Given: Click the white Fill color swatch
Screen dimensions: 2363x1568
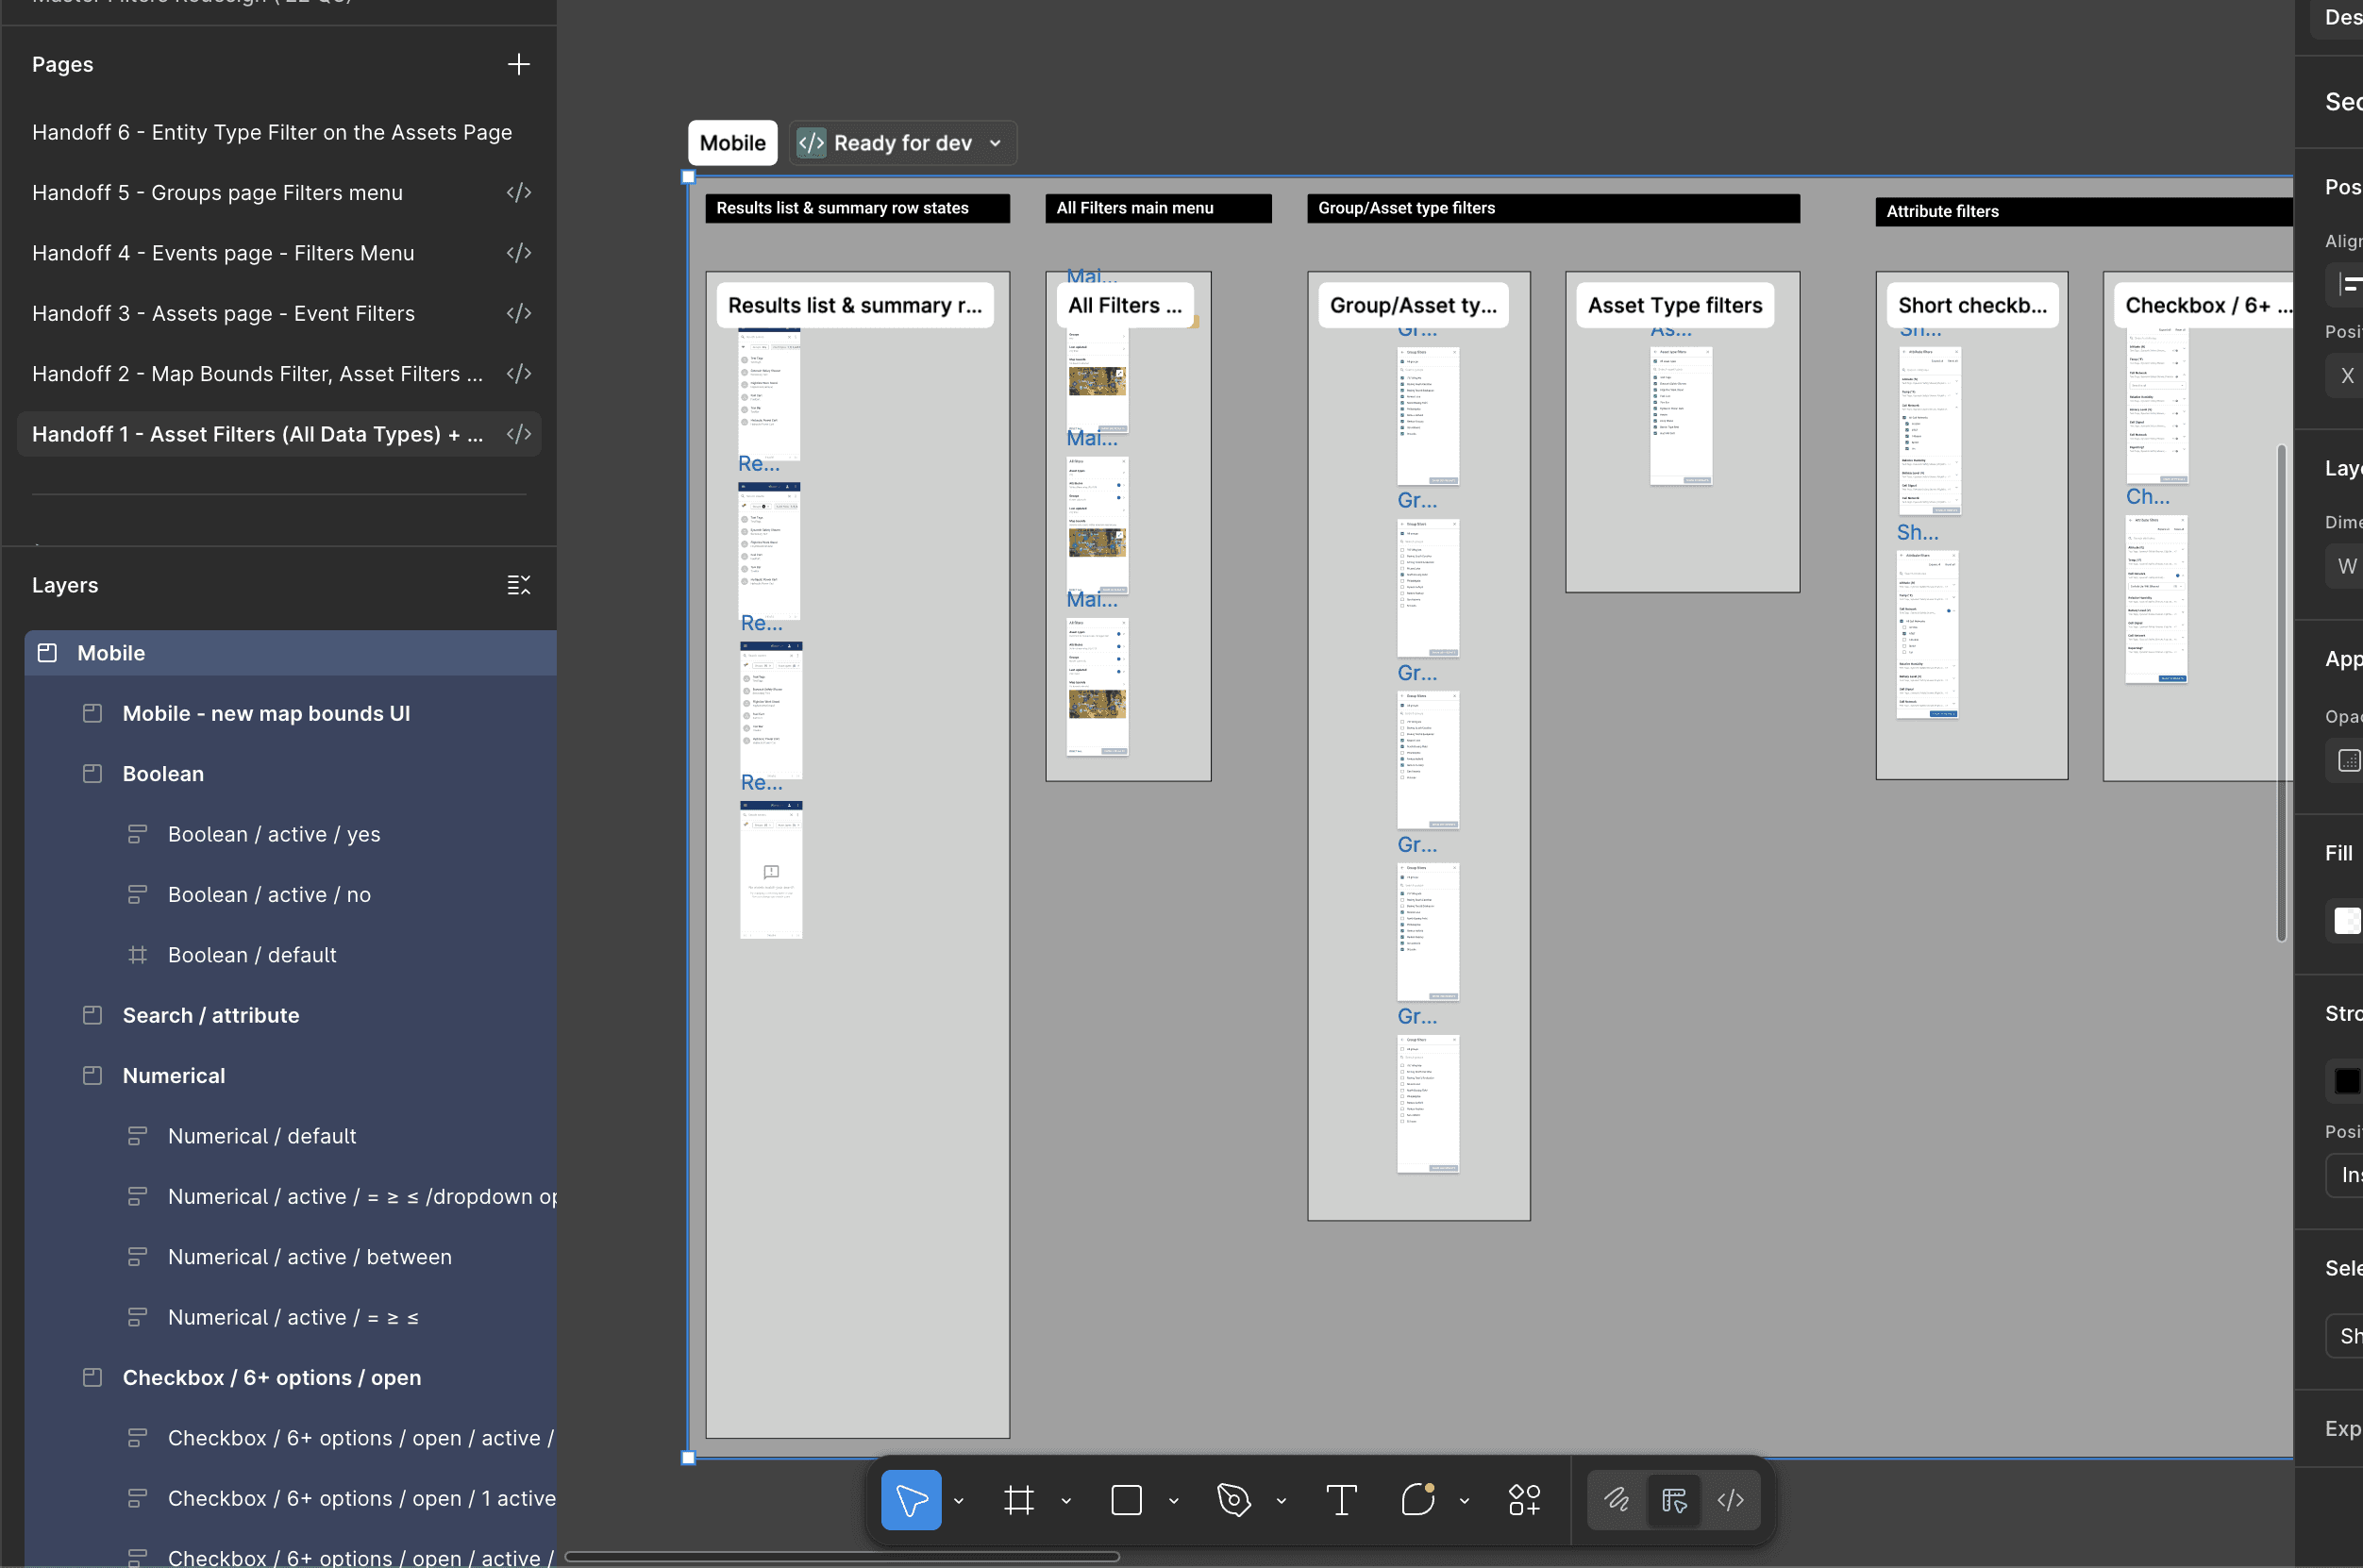Looking at the screenshot, I should coord(2346,919).
